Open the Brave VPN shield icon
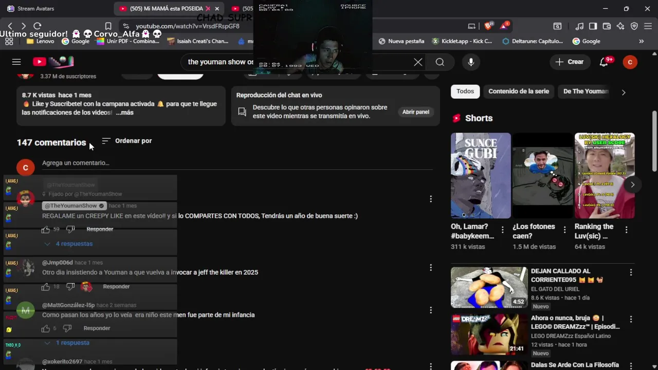 click(634, 26)
